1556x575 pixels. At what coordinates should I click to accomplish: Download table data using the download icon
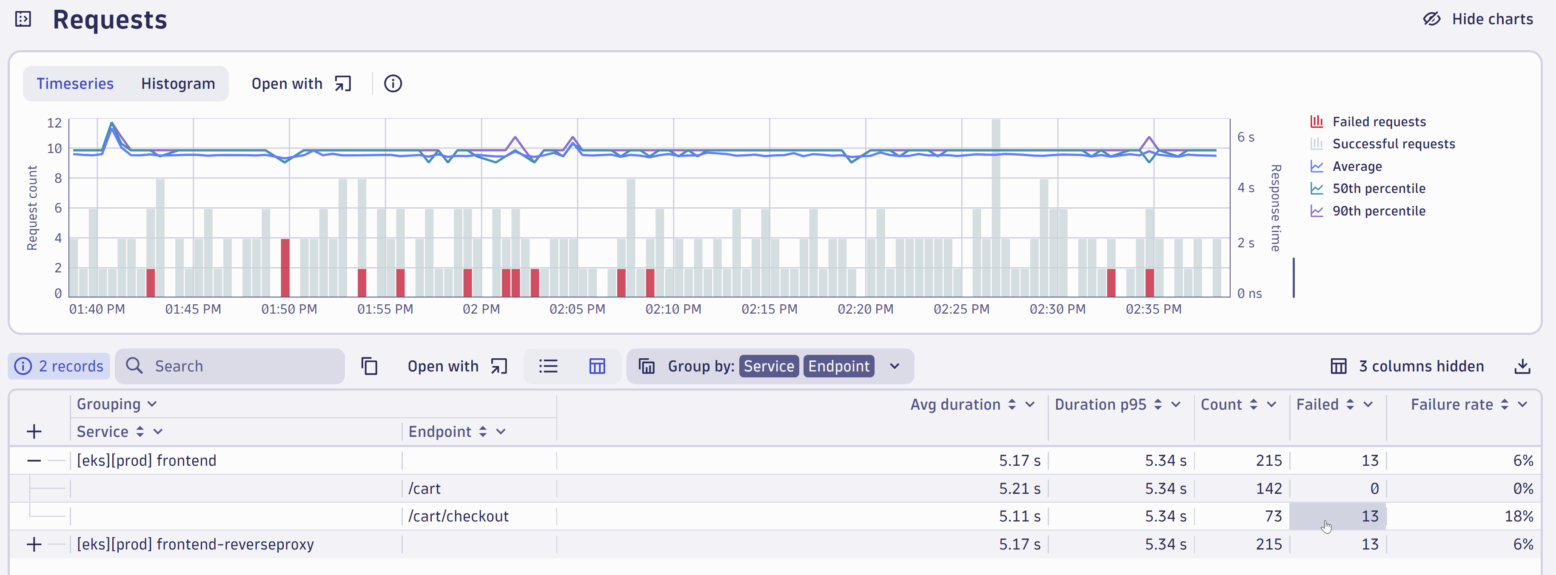1523,366
